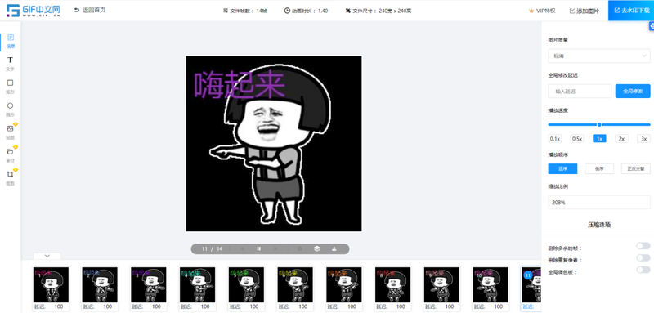Choose 倒序 playback order
This screenshot has width=654, height=313.
[599, 169]
